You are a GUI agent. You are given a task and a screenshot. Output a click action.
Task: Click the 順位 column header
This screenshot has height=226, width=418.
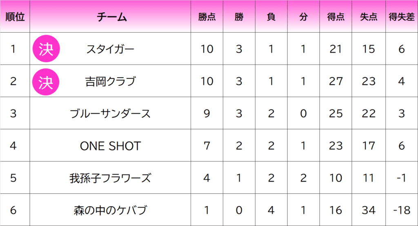15,17
